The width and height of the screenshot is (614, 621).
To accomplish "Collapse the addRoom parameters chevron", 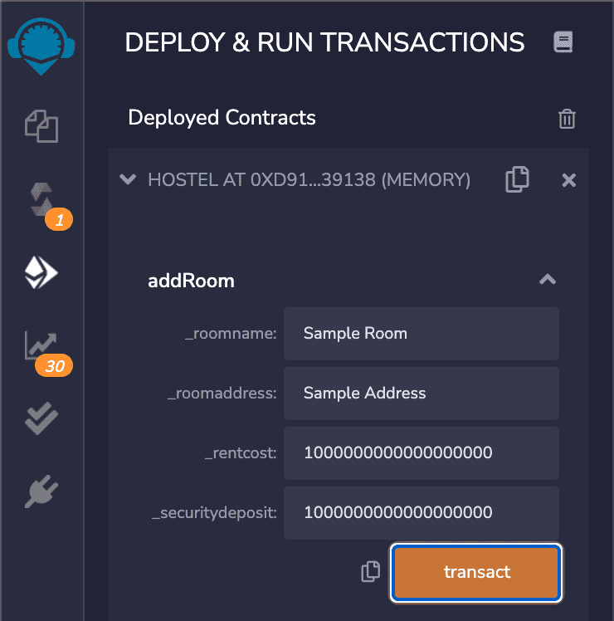I will (x=547, y=281).
